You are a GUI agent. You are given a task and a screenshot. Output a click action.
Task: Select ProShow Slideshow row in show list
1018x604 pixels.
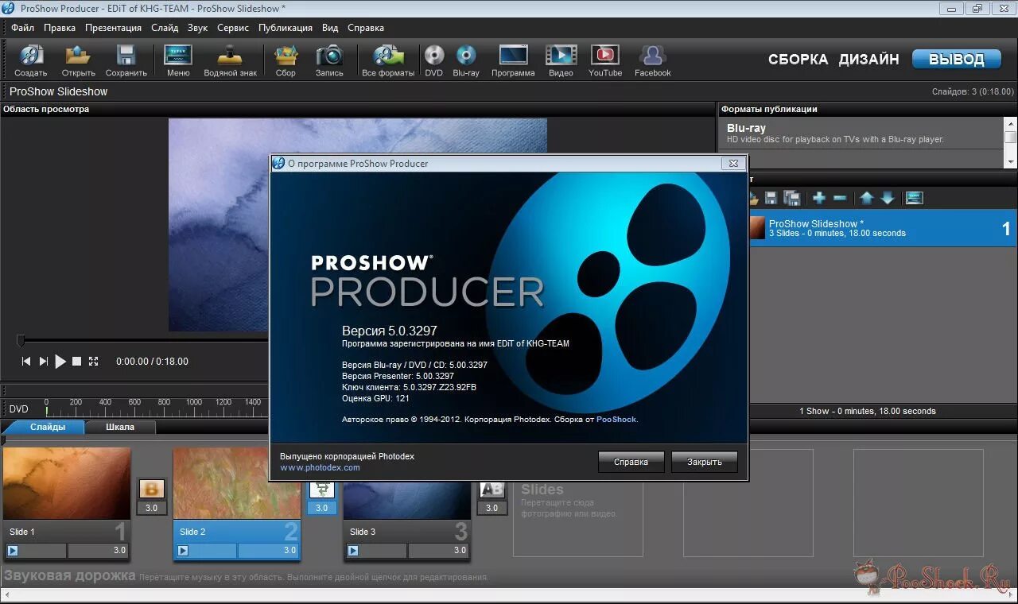pos(883,228)
